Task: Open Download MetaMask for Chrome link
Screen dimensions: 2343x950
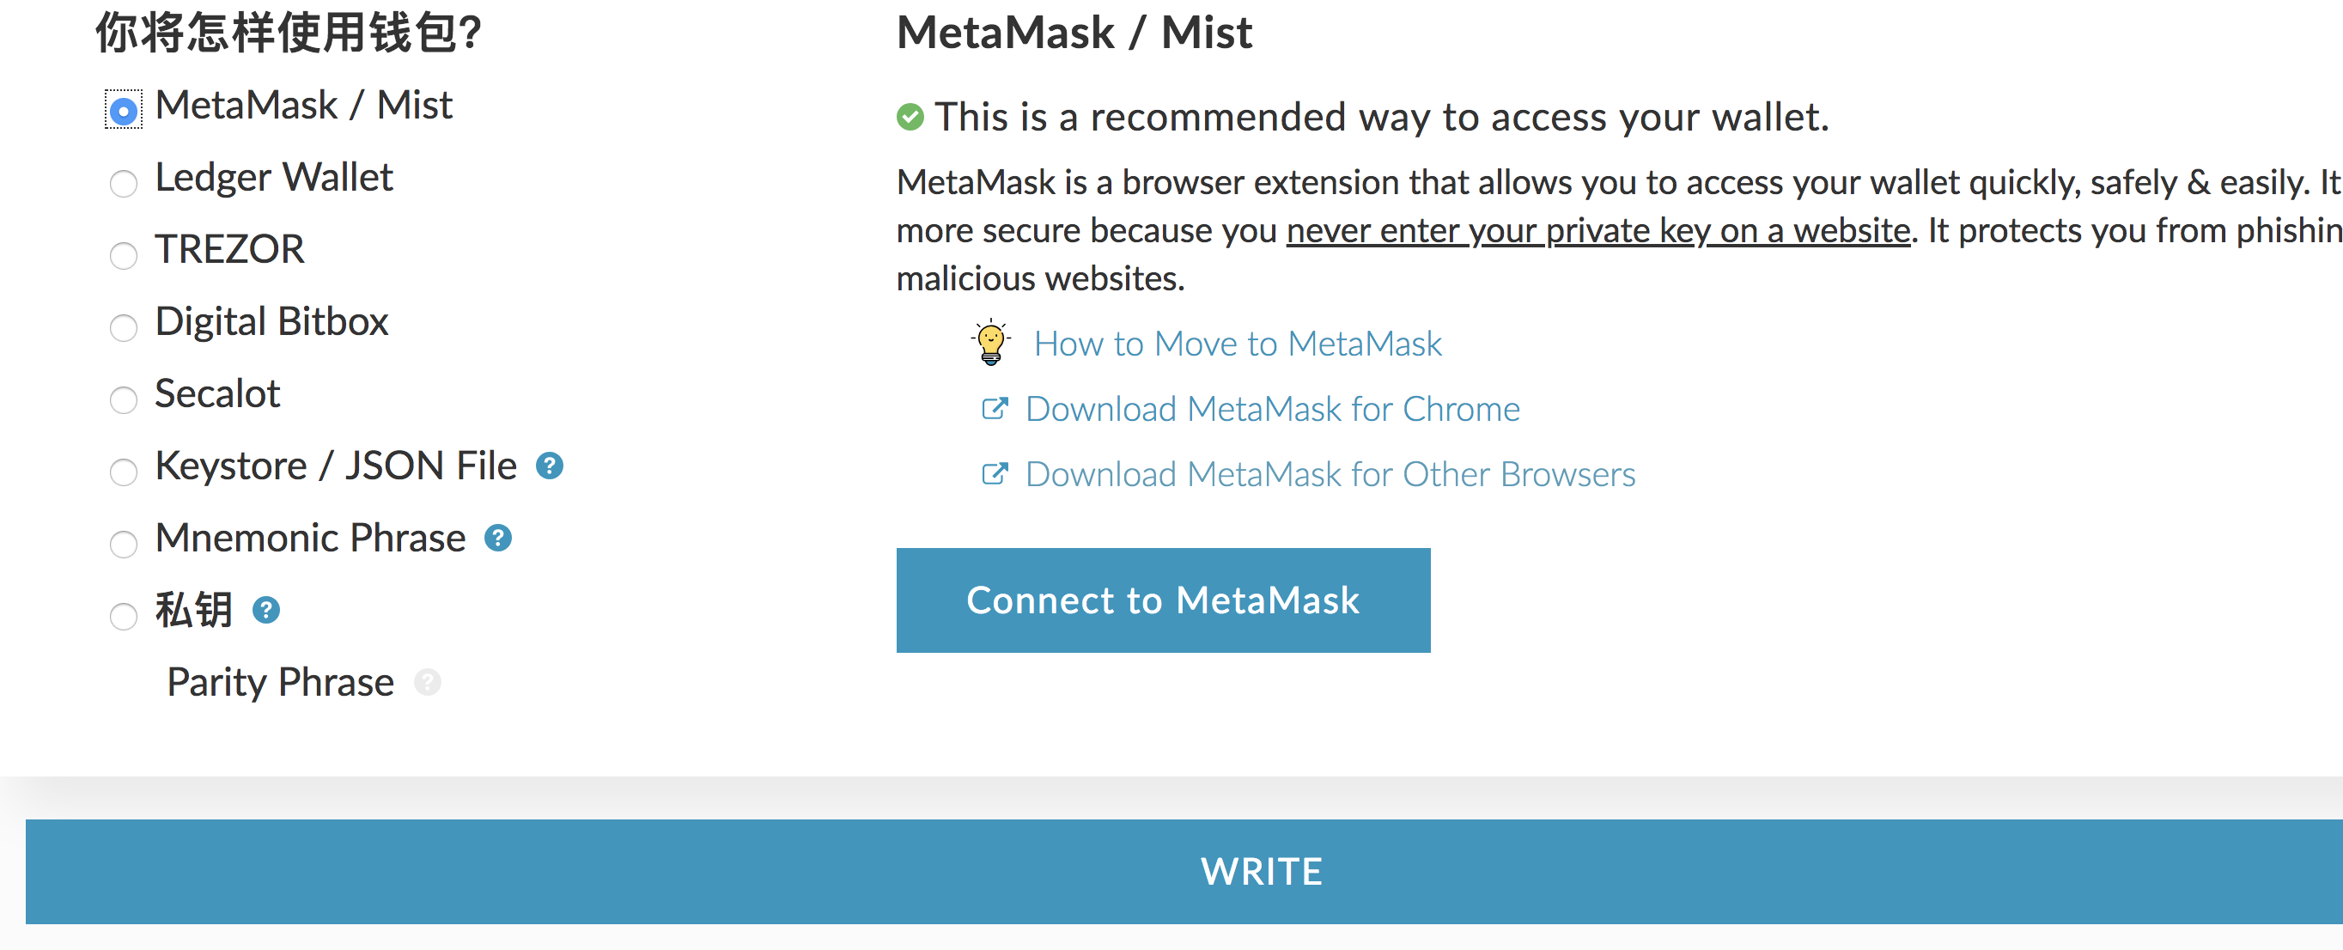Action: click(x=1271, y=410)
